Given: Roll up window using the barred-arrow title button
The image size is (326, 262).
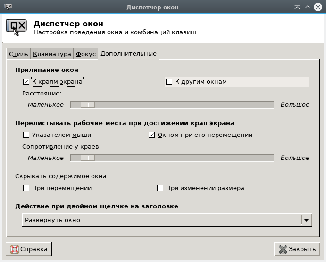Looking at the screenshot, I should pyautogui.click(x=297, y=7).
